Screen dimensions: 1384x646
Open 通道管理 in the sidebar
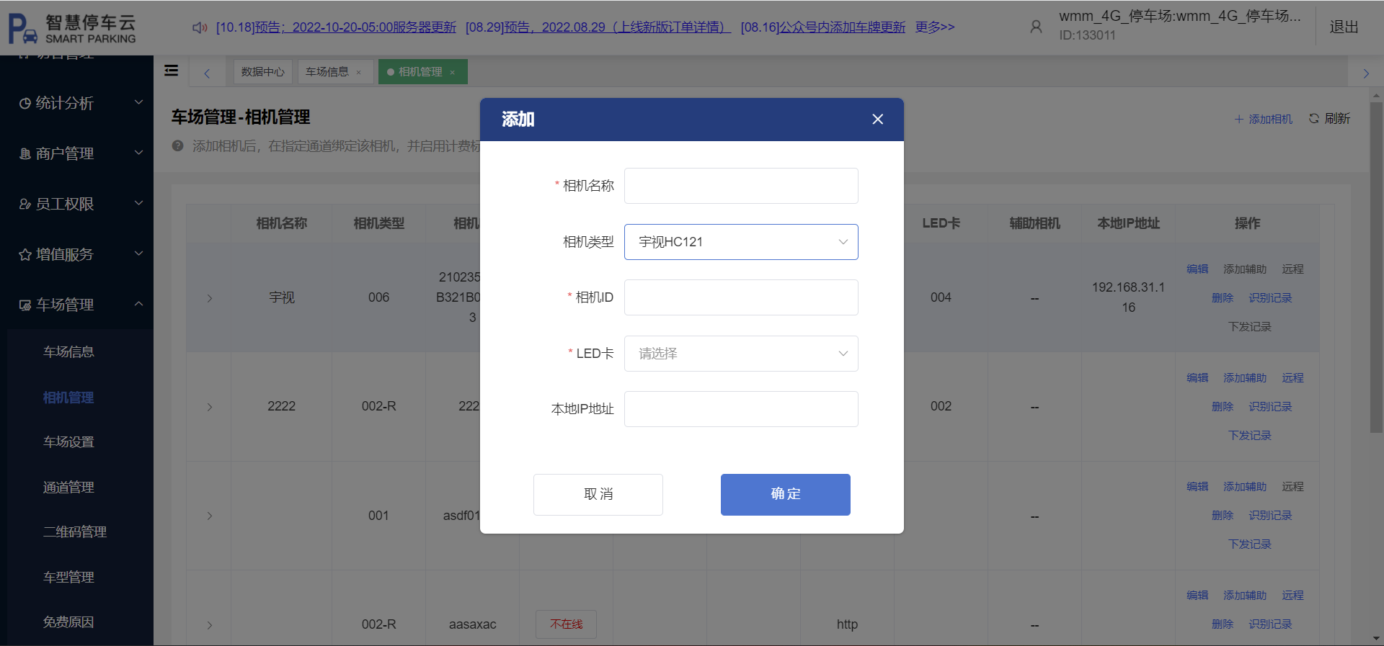coord(68,488)
